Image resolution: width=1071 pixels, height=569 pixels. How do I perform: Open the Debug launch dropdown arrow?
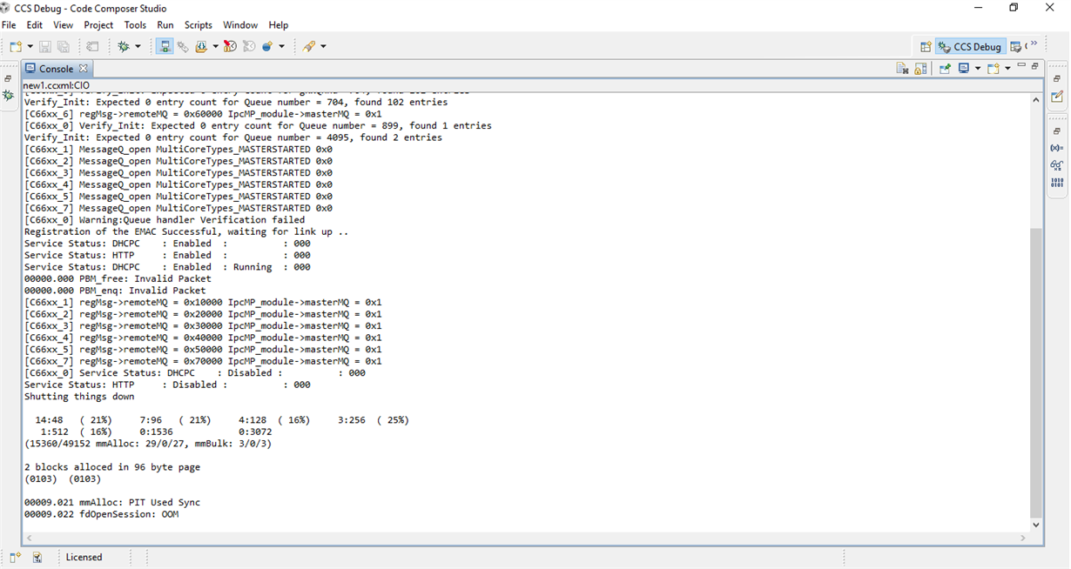point(138,46)
